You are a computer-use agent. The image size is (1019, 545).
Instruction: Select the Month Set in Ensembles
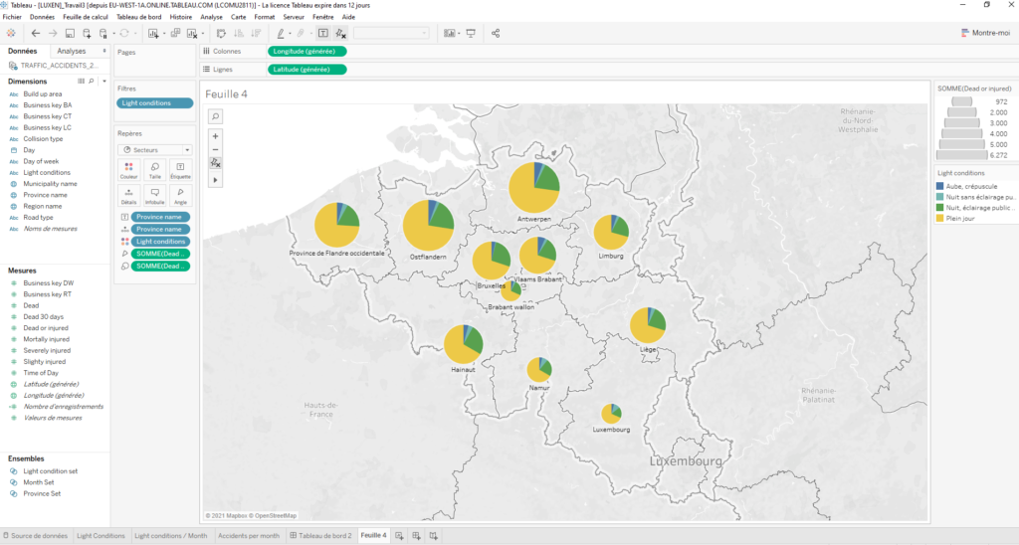(39, 482)
